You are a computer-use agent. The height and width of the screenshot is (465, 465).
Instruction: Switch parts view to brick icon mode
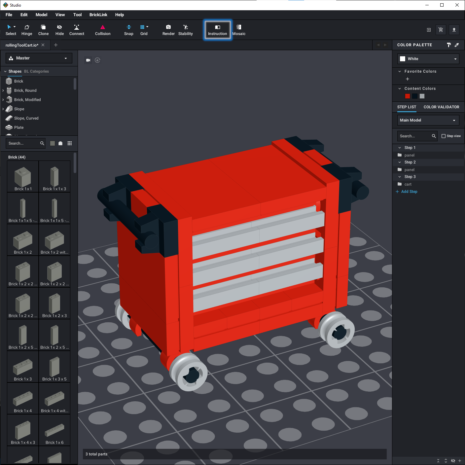60,143
